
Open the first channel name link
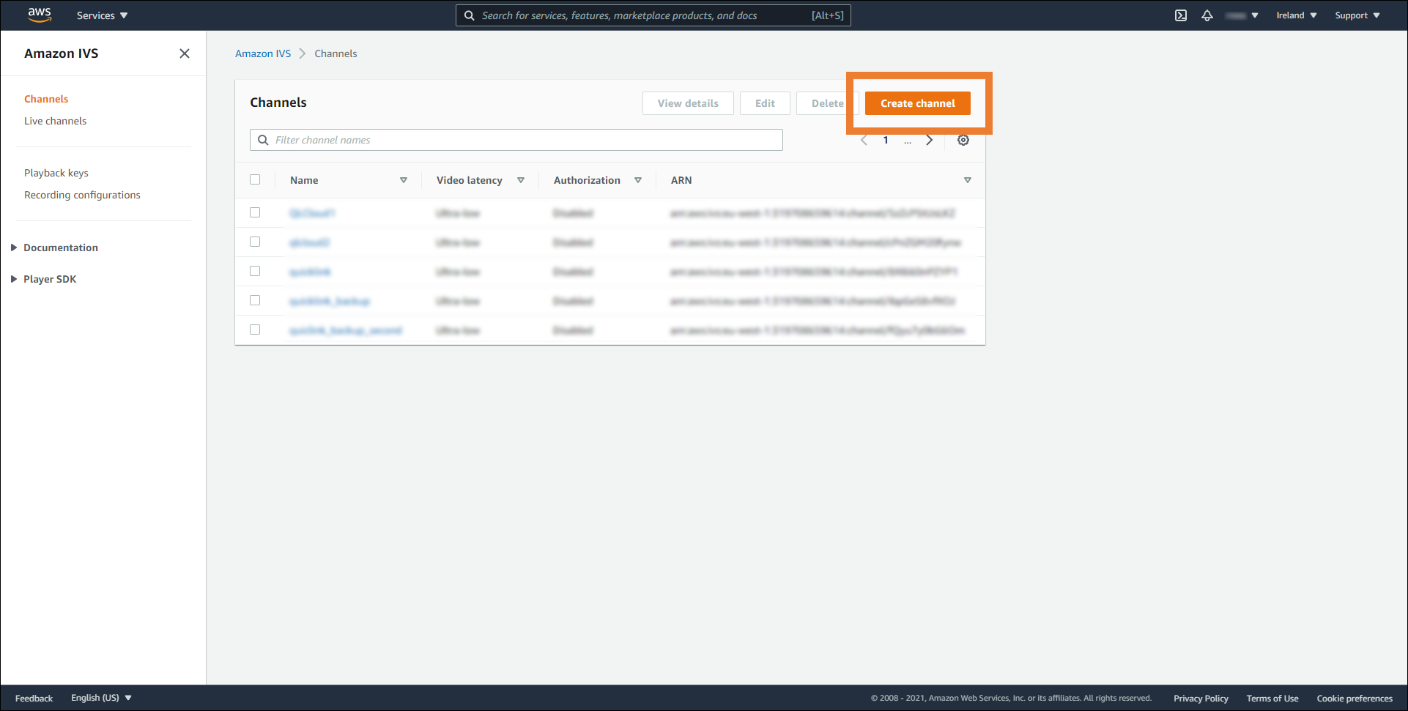point(312,213)
